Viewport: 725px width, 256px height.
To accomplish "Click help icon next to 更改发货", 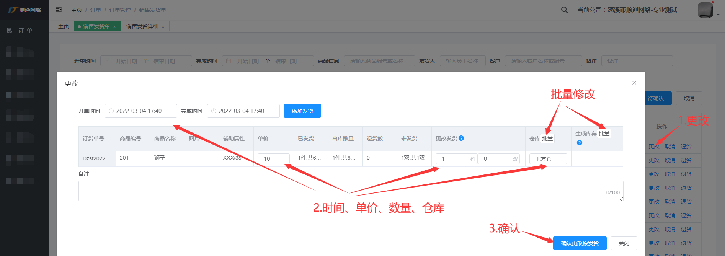I will 461,138.
